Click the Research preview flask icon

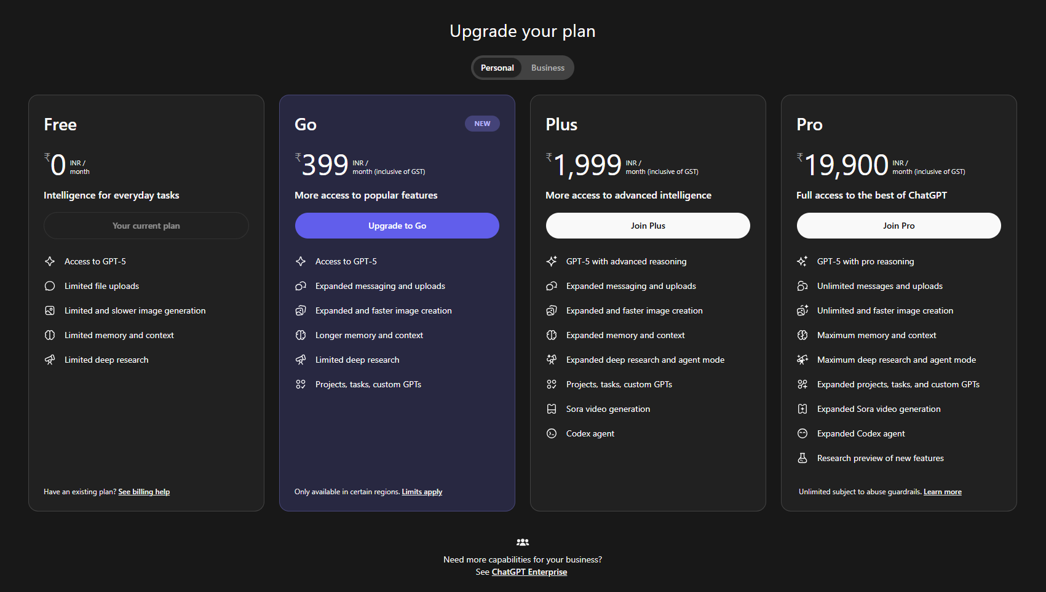[802, 458]
